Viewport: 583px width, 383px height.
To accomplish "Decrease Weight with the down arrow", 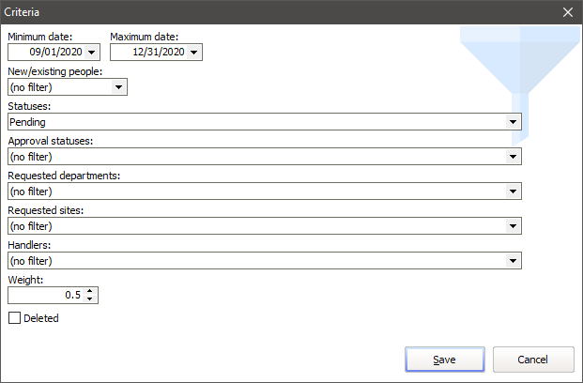I will click(x=89, y=299).
